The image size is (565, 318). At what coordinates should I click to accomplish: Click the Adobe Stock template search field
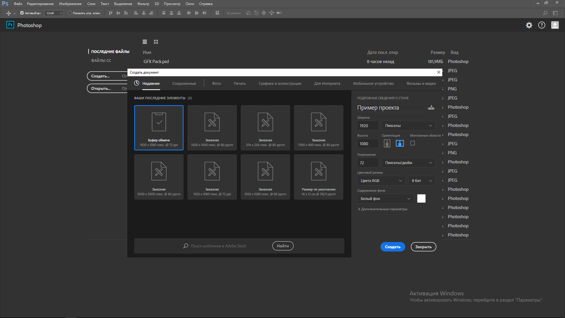coord(226,246)
